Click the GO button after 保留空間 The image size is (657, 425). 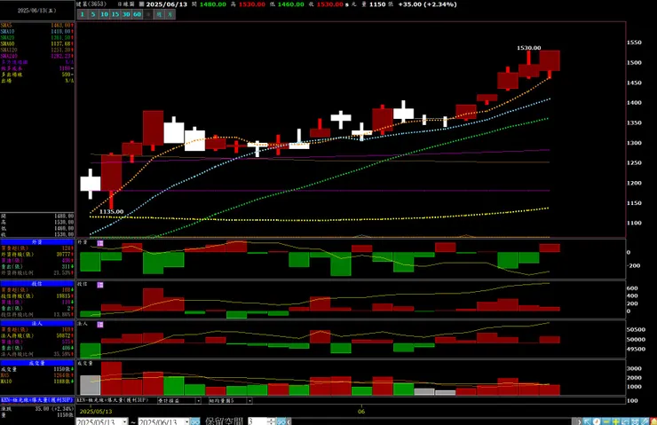point(281,421)
